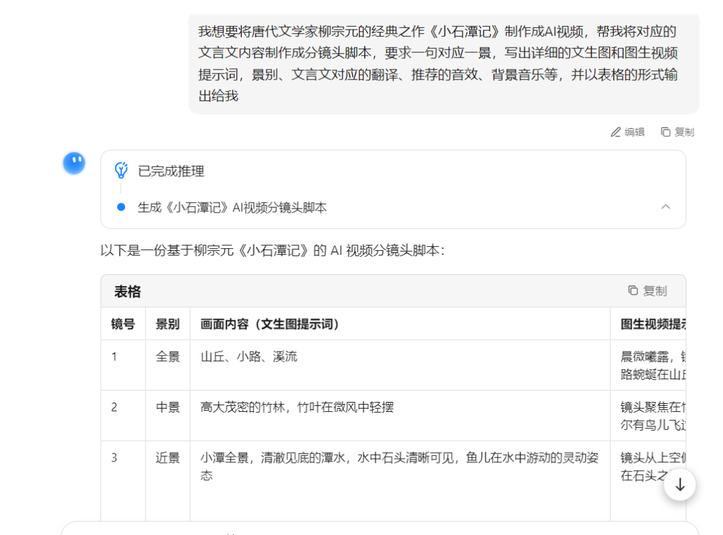Screen dimensions: 723x535
Task: Click the lightbulb reasoning icon
Action: 121,171
